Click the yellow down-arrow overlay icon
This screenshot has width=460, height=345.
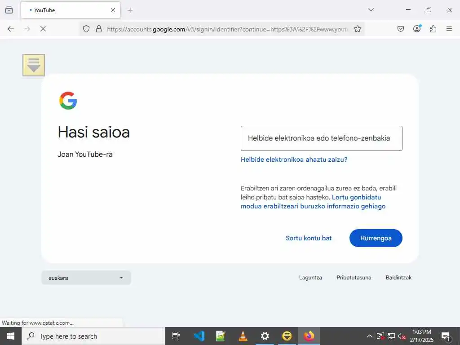coord(34,65)
